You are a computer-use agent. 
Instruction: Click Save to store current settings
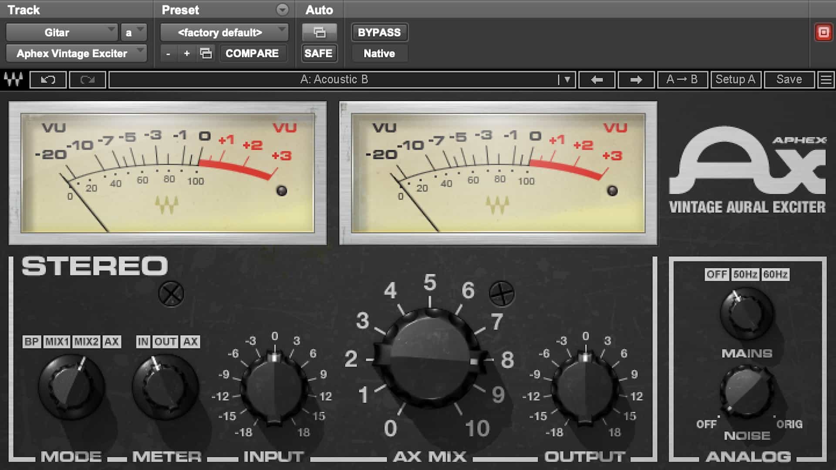click(789, 80)
